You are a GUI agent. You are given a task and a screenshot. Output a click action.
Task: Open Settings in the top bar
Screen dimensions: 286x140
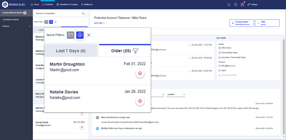[252, 4]
